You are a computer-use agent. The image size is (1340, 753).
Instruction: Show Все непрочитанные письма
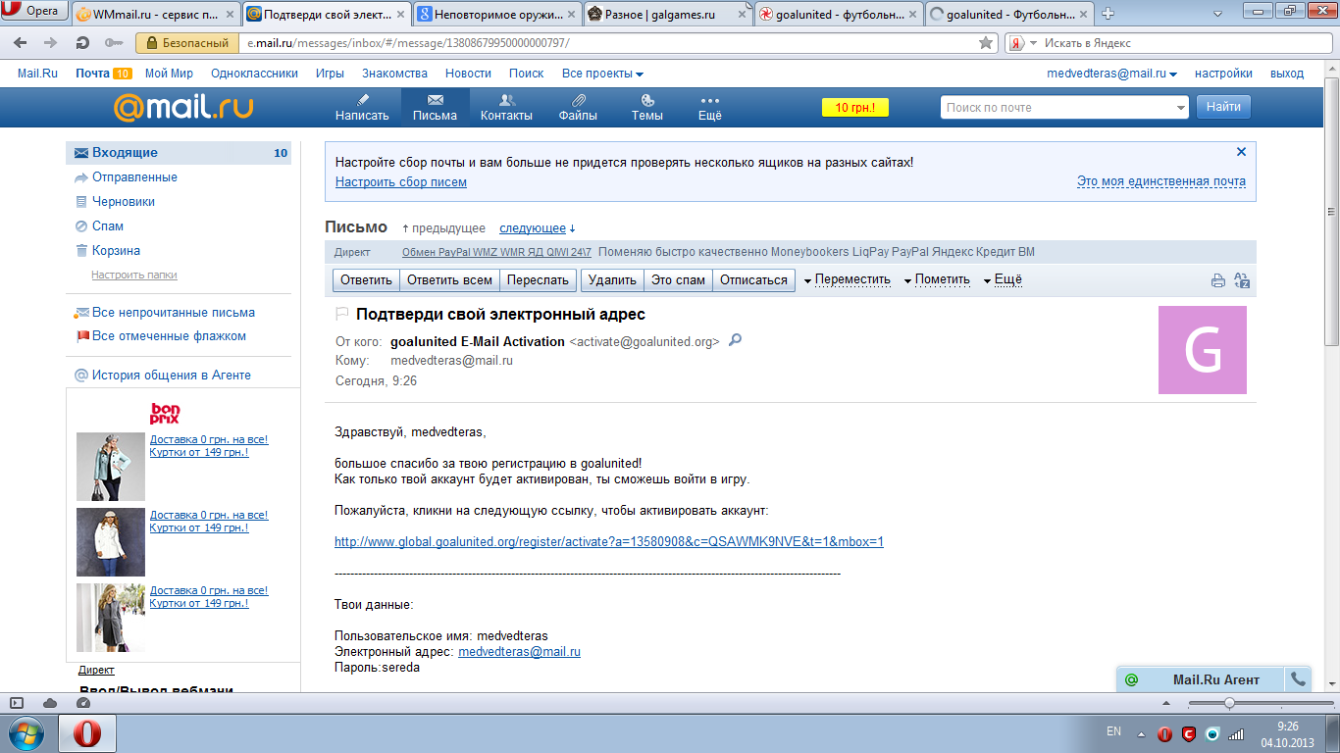[x=174, y=313]
